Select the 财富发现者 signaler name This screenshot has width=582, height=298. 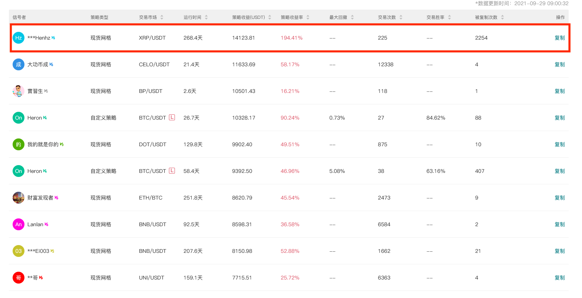pos(40,198)
